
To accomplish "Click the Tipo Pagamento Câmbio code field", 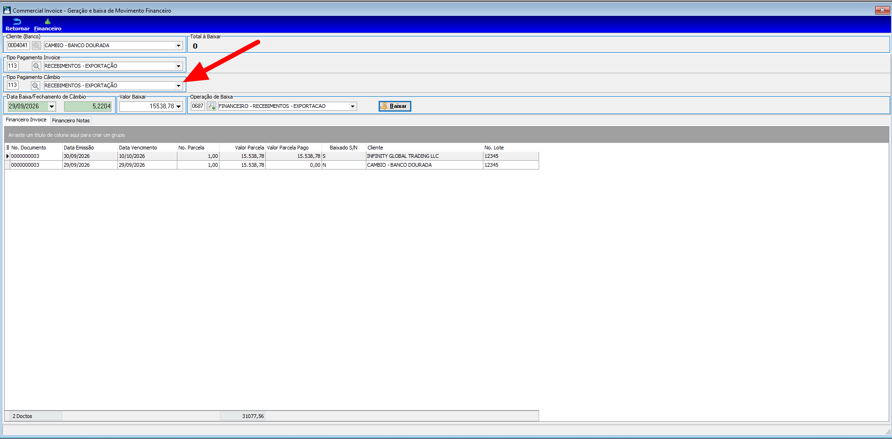I will (x=13, y=85).
